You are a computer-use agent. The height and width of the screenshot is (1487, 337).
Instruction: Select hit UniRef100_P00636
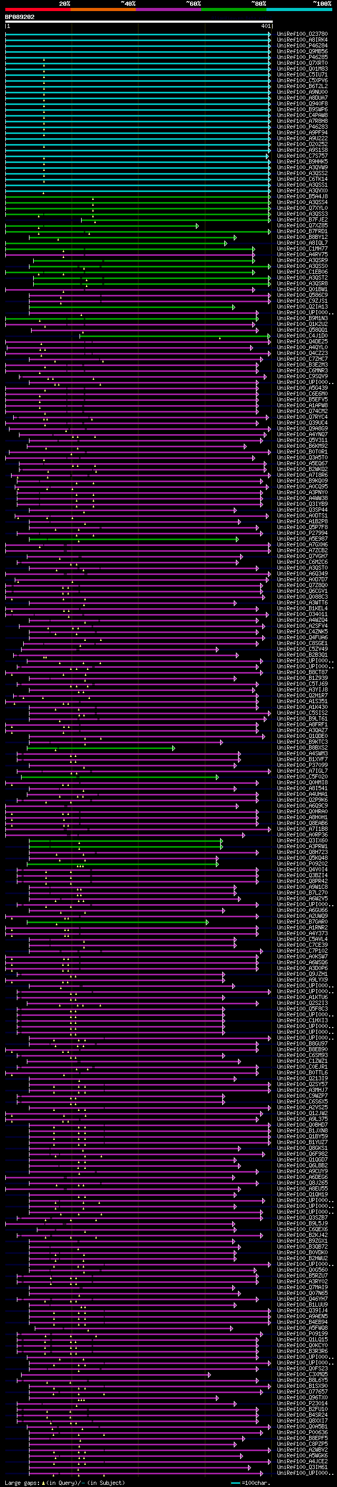[x=302, y=1432]
